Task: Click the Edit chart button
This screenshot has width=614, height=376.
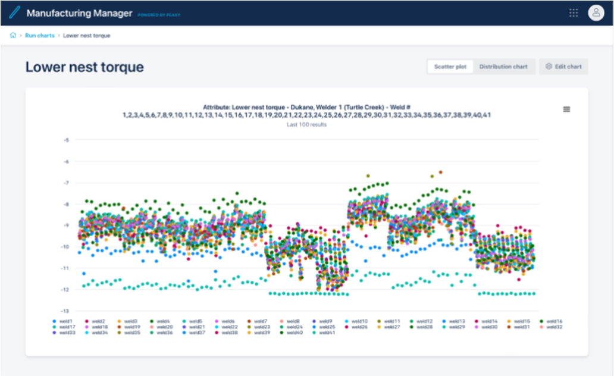Action: (563, 67)
